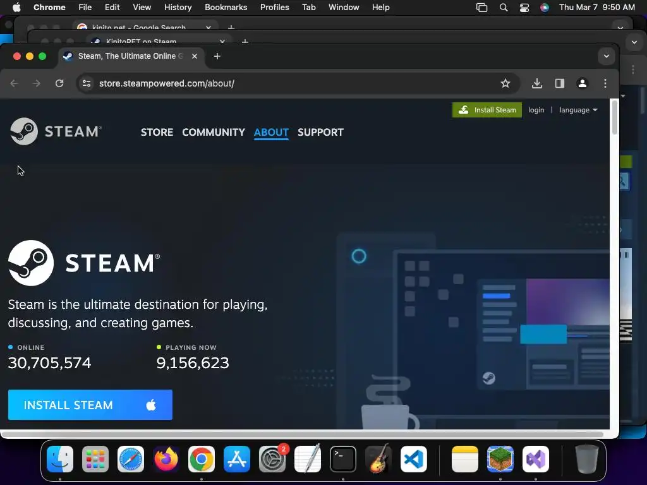Select the ABOUT navigation item
647x485 pixels.
[271, 133]
